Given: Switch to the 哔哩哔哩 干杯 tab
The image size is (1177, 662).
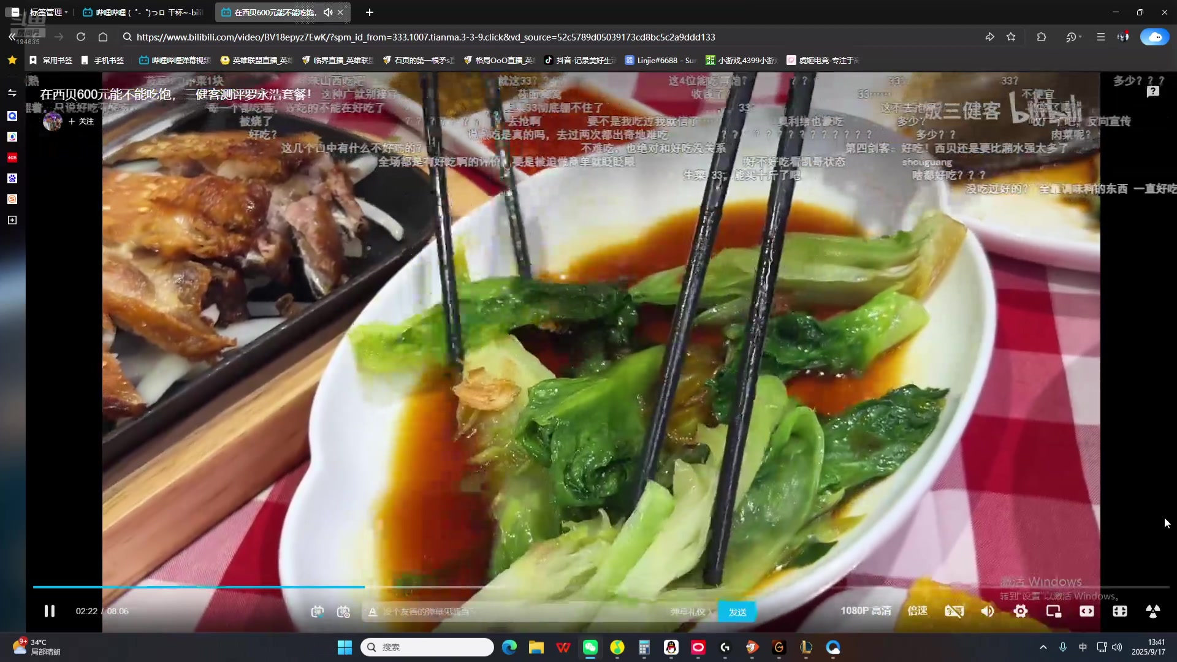Looking at the screenshot, I should pyautogui.click(x=145, y=12).
